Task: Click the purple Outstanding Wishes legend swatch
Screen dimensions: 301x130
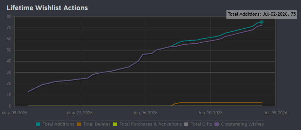Action: [217, 124]
